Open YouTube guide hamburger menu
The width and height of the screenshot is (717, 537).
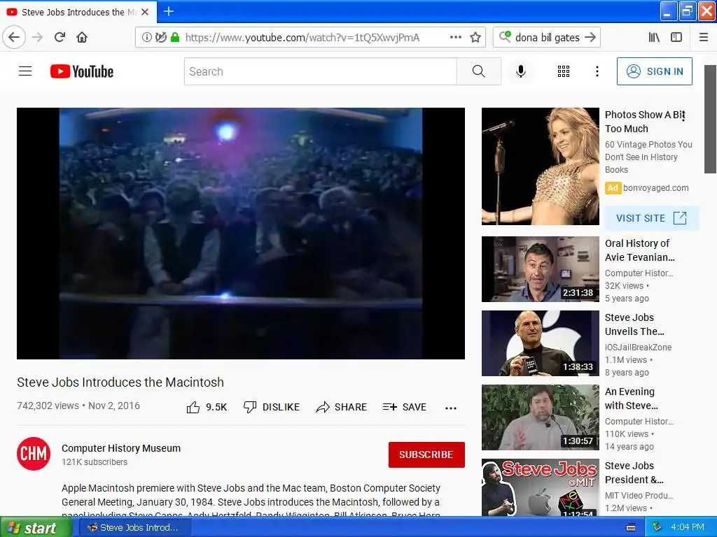[x=25, y=71]
